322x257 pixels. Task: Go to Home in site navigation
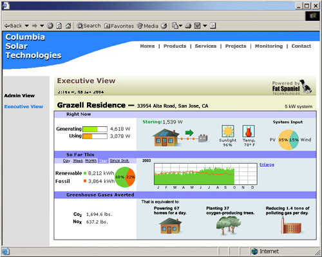147,46
